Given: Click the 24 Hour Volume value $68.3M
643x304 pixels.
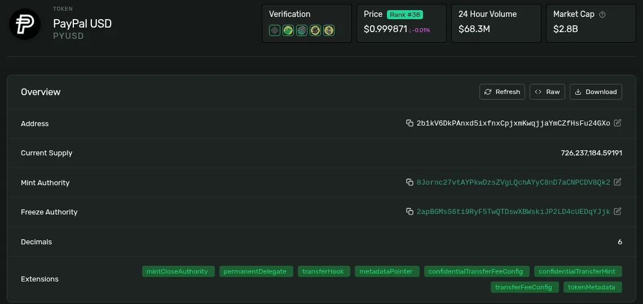Looking at the screenshot, I should [474, 29].
